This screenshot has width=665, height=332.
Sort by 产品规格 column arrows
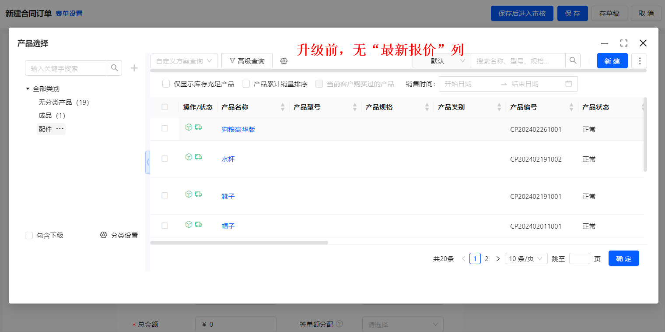427,107
